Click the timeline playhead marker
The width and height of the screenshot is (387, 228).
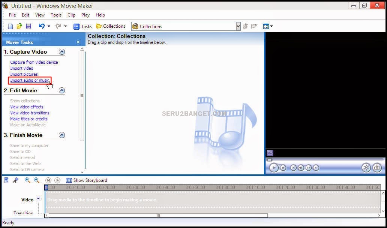[x=46, y=187]
